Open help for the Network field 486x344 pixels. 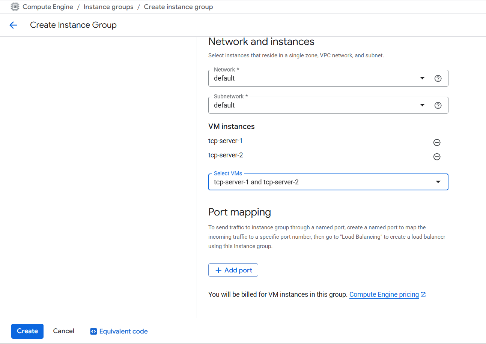(438, 78)
